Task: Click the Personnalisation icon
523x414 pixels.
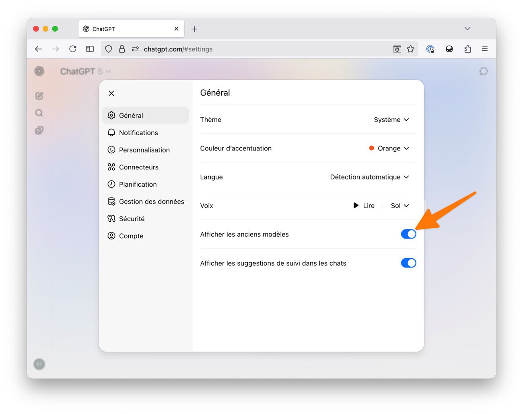Action: [111, 150]
